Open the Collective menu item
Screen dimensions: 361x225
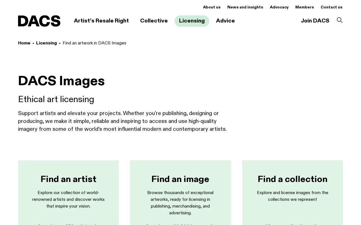(x=154, y=21)
